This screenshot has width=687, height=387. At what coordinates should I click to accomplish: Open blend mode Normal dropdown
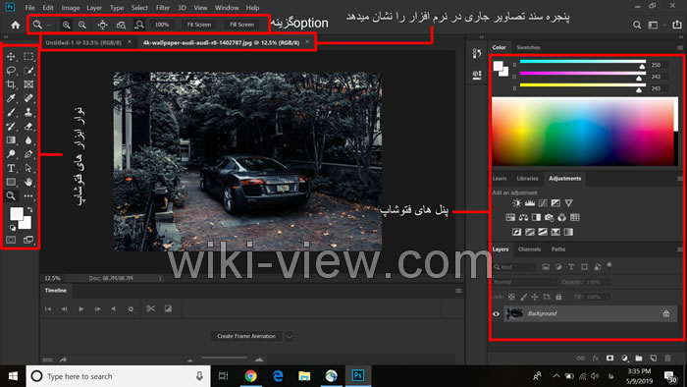(524, 282)
